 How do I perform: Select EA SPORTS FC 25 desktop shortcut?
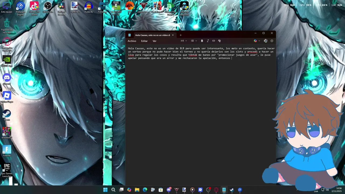(116, 9)
